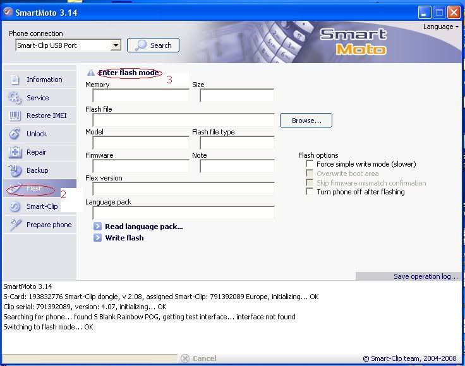The width and height of the screenshot is (465, 366).
Task: Open the Information tab
Action: coord(39,80)
